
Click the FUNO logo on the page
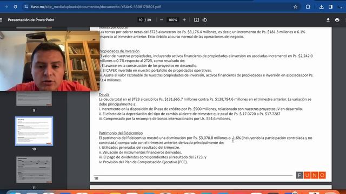(311, 175)
